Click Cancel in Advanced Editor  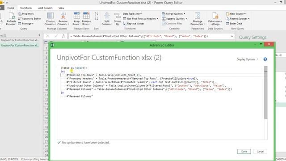click(x=260, y=152)
